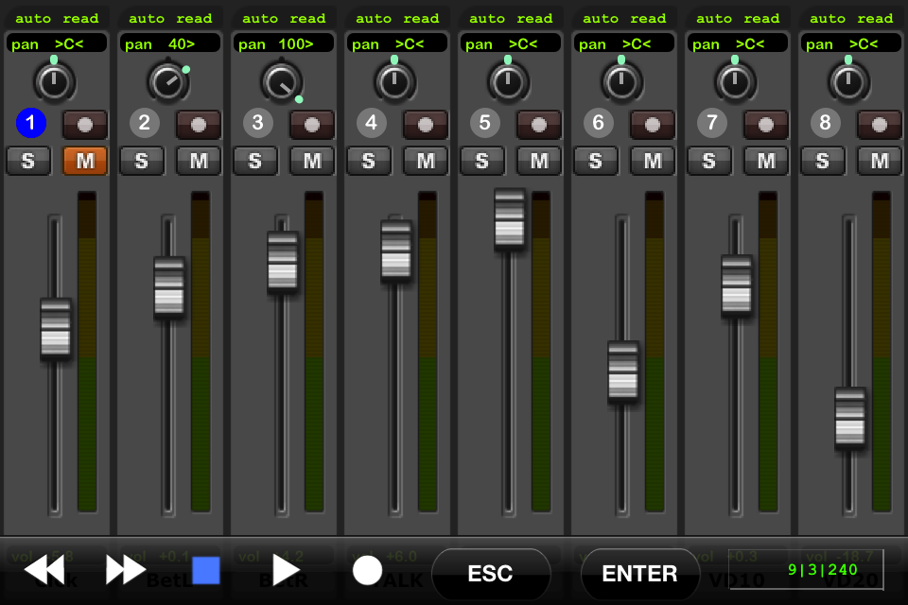Arm record on channel 5
The width and height of the screenshot is (908, 605).
(x=539, y=124)
